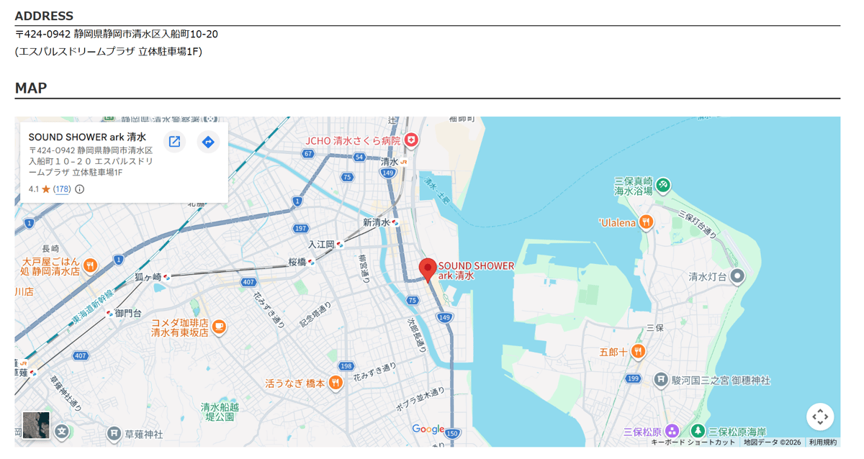Click the 新清水 station icon
Image resolution: width=864 pixels, height=459 pixels.
pyautogui.click(x=395, y=222)
